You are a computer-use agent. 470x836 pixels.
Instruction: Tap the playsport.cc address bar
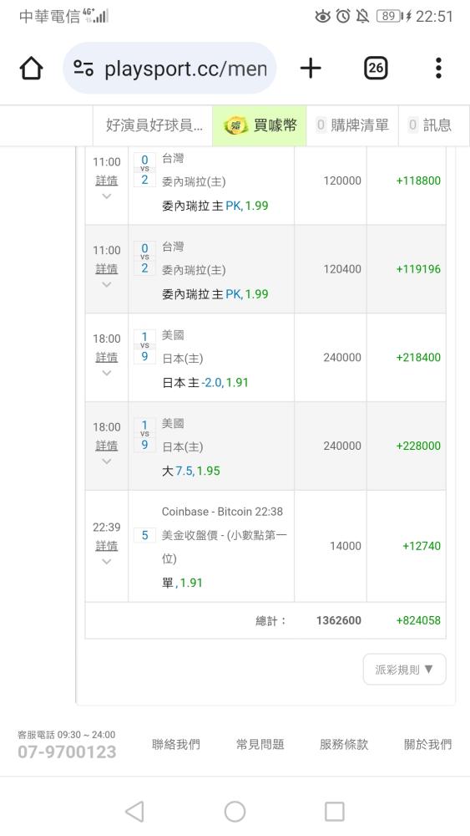coord(169,69)
